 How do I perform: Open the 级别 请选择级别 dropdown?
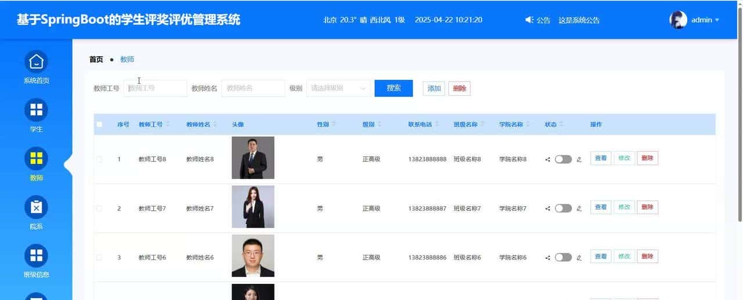coord(338,88)
